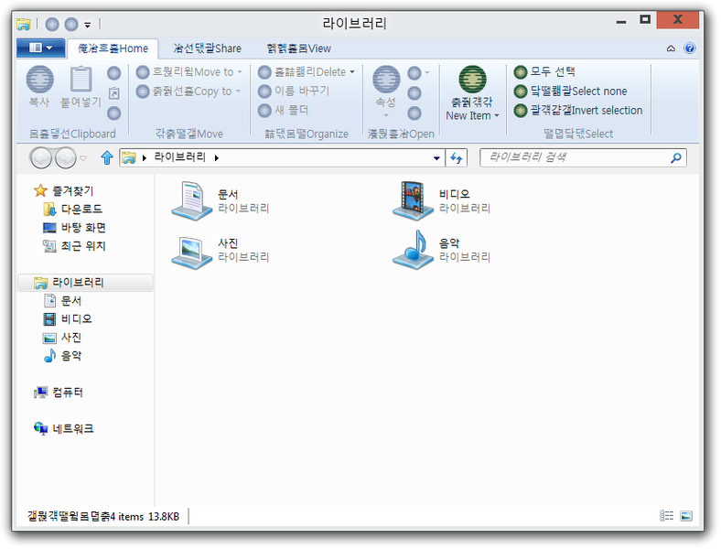The image size is (721, 549).
Task: Select the 음악 library large icon
Action: [x=413, y=250]
